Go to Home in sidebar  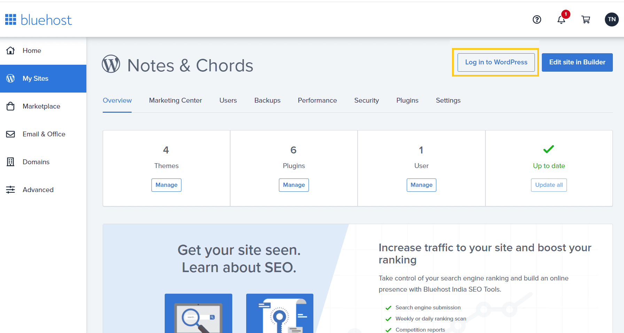43,50
